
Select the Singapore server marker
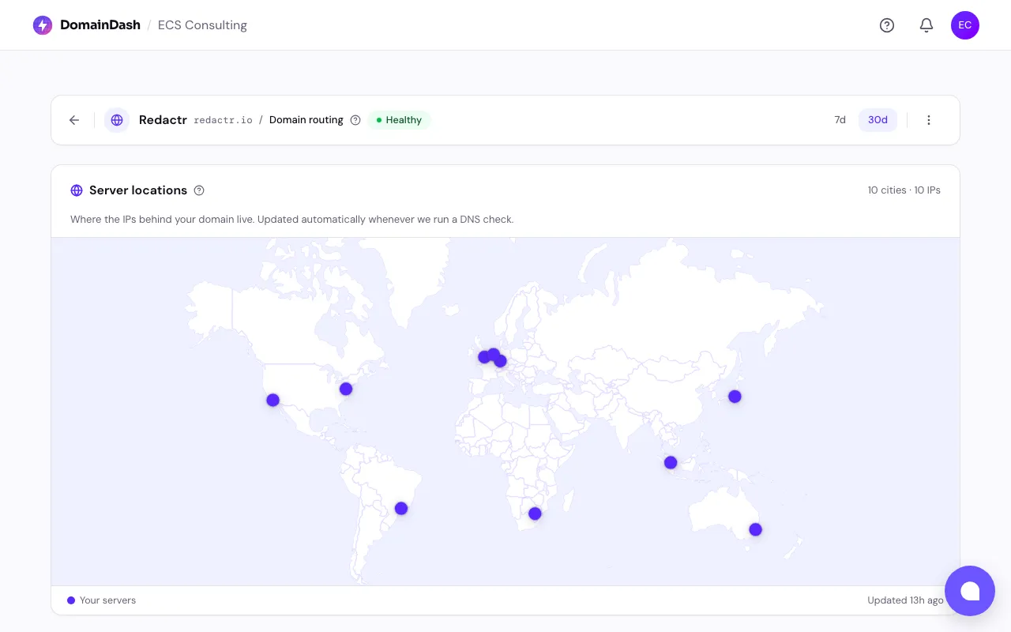671,462
